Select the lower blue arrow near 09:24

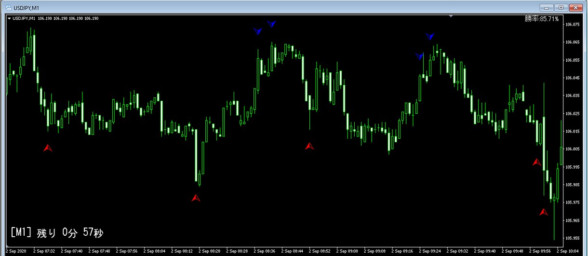click(420, 56)
